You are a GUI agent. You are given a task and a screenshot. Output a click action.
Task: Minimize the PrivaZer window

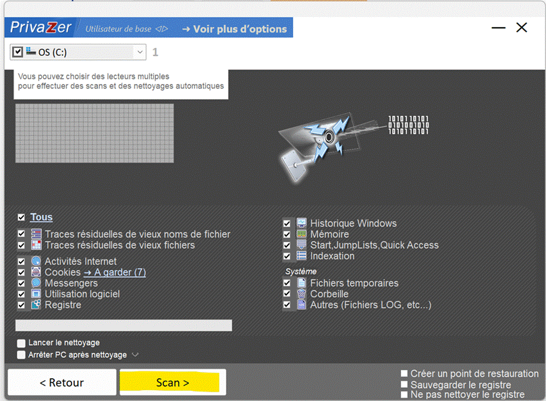click(x=498, y=28)
